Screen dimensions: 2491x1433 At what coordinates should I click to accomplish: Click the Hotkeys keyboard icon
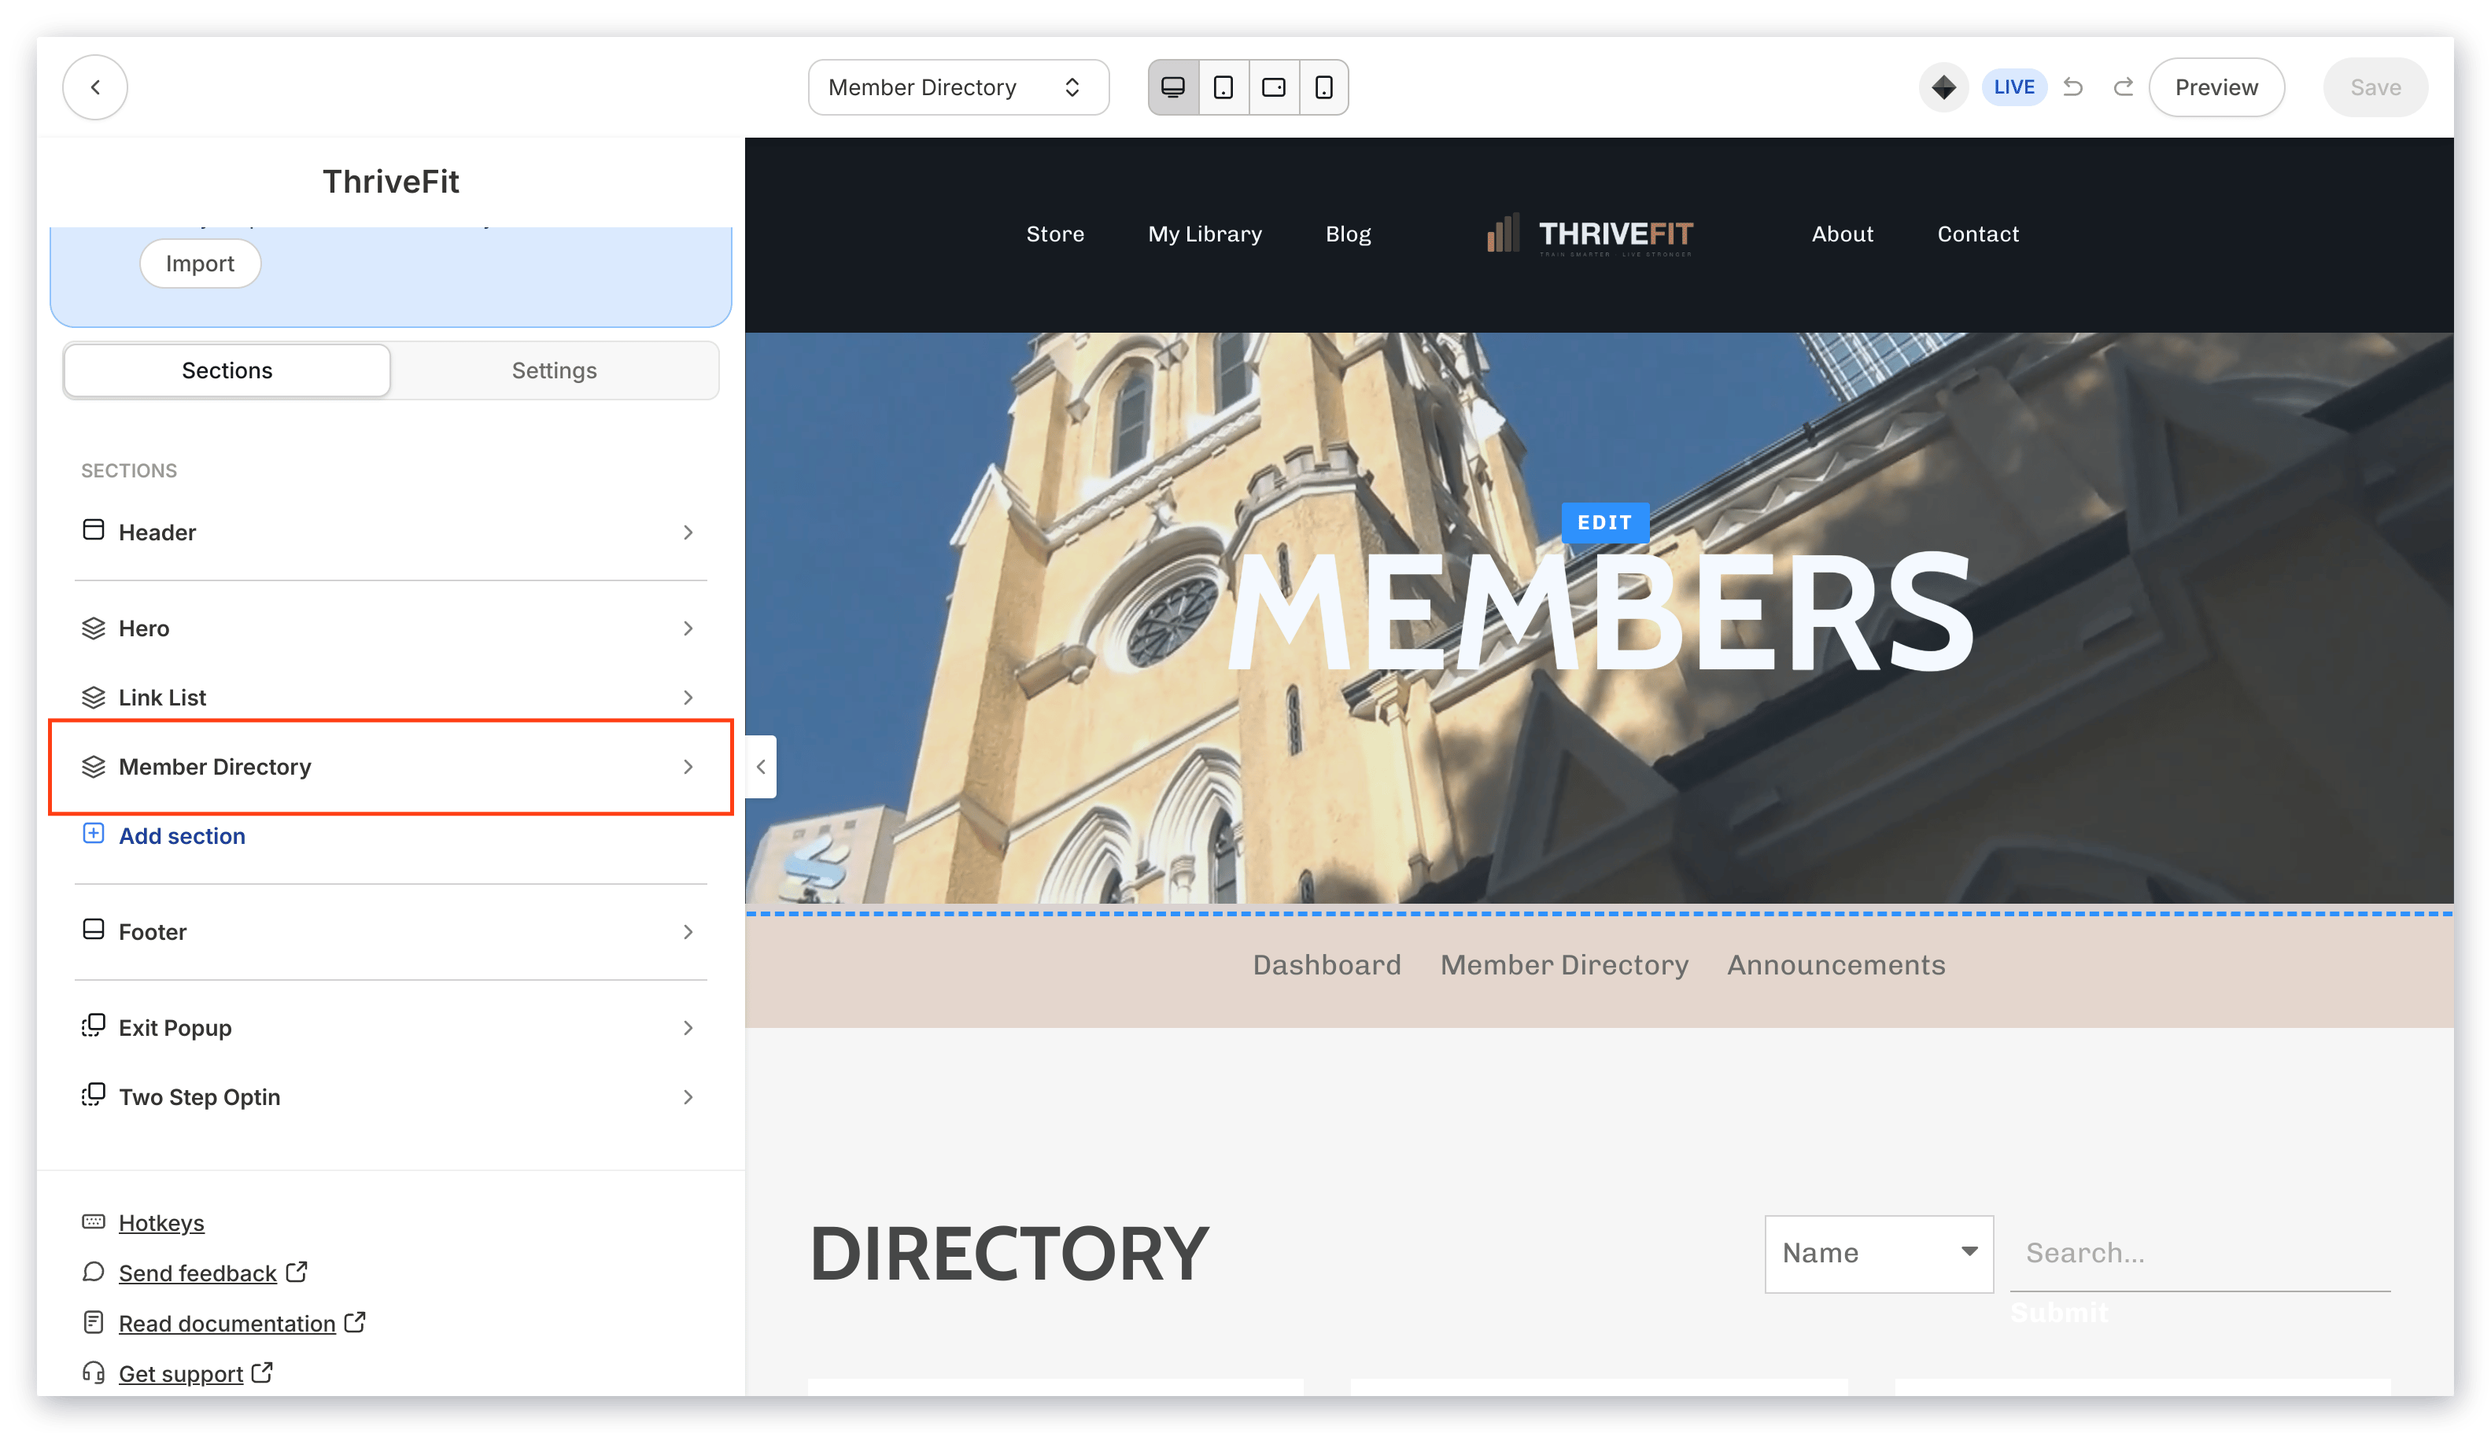click(x=94, y=1221)
